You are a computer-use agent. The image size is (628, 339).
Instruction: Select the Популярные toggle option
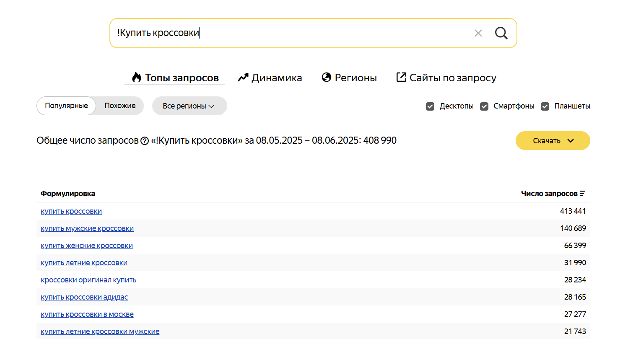pyautogui.click(x=66, y=106)
